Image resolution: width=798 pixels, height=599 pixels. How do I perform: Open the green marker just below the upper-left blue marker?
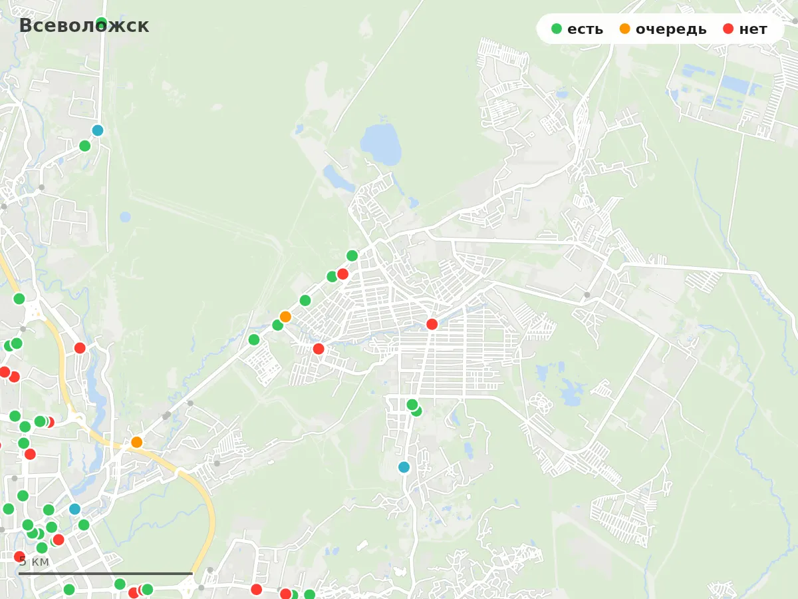(85, 146)
